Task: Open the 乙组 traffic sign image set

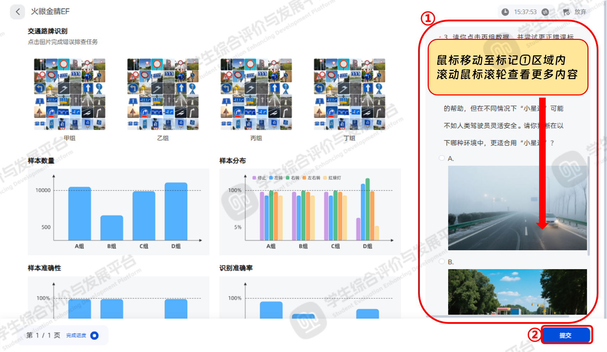Action: click(x=163, y=94)
